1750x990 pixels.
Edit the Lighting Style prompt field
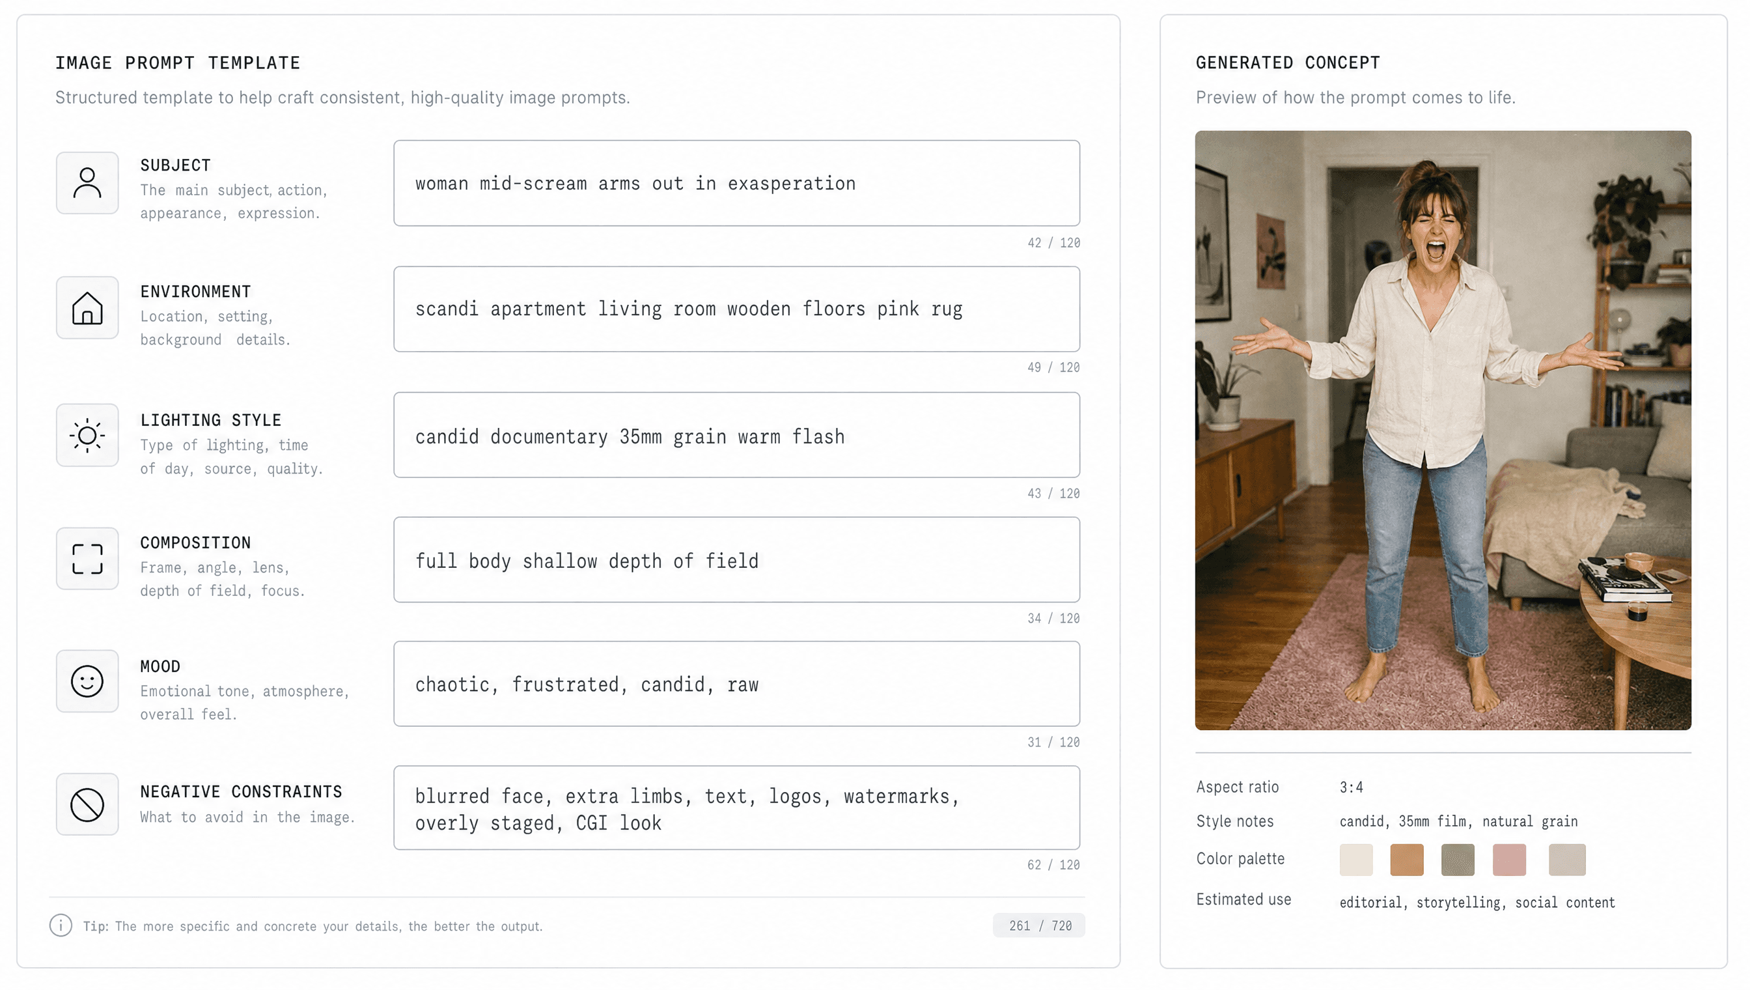pyautogui.click(x=737, y=435)
